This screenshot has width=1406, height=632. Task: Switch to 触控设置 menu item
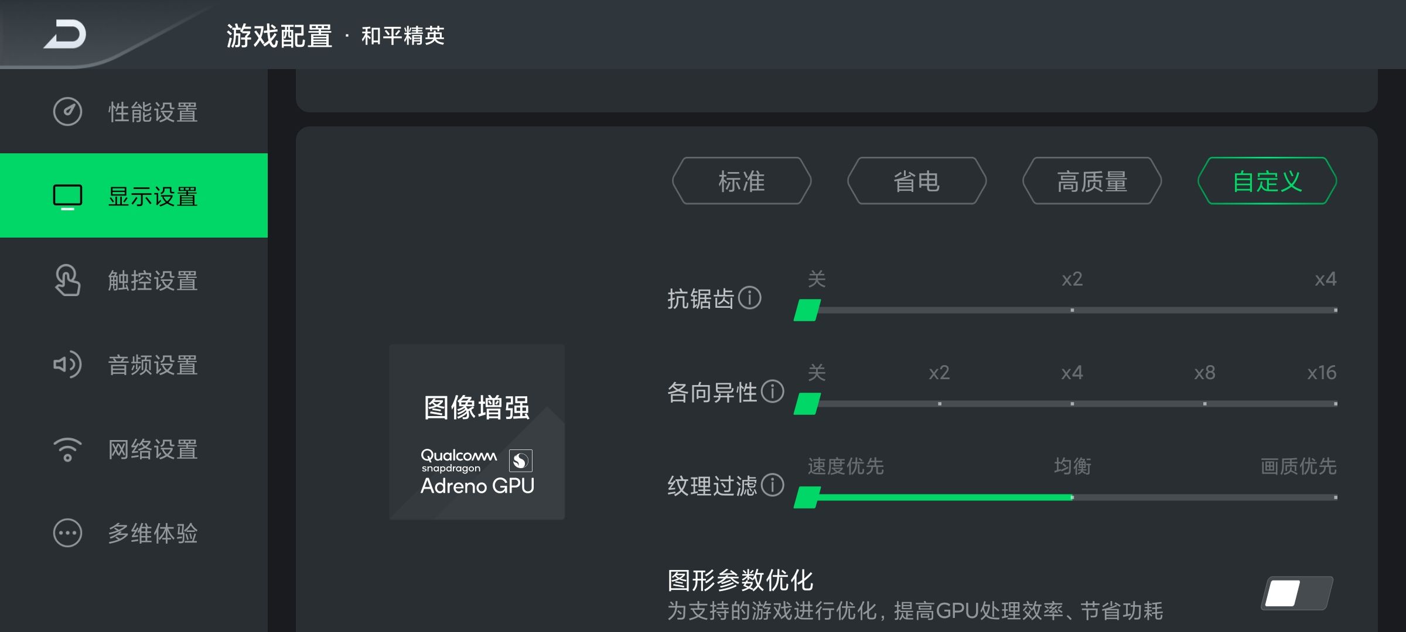(x=152, y=280)
